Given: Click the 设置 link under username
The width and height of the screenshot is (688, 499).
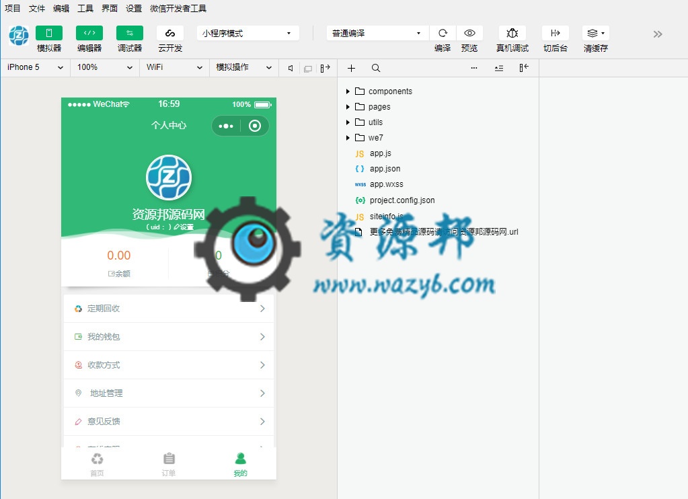Looking at the screenshot, I should click(x=184, y=227).
